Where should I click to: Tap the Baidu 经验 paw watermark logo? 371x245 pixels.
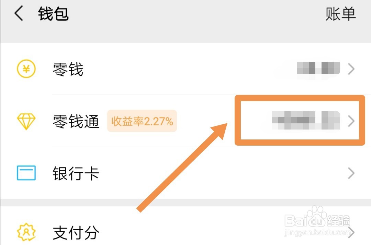317,217
